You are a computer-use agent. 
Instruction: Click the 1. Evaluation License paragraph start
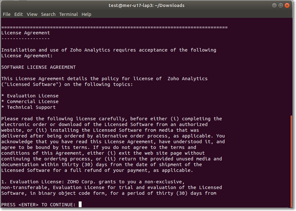point(32,182)
